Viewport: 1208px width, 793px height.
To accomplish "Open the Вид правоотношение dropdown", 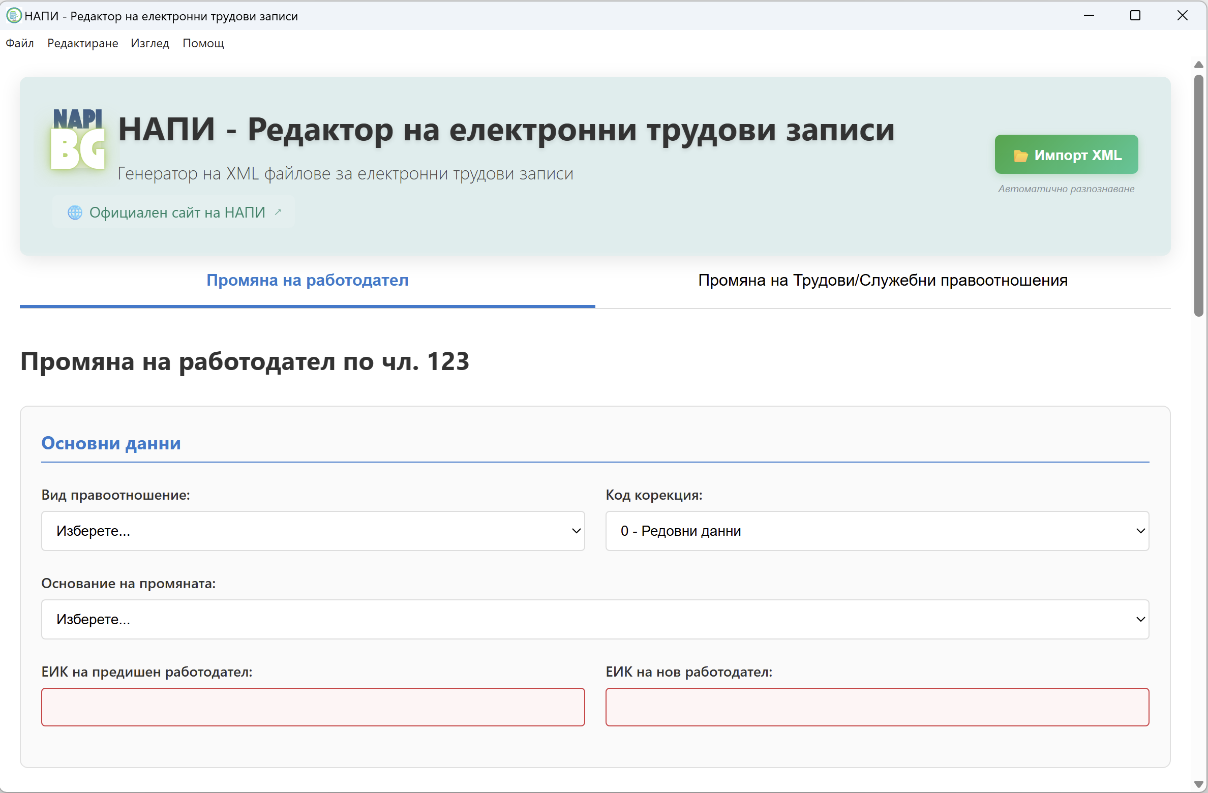I will point(313,531).
